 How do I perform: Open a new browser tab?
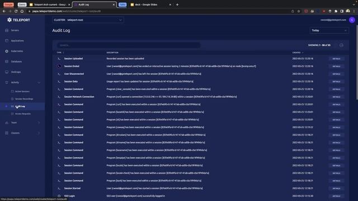pos(177,4)
